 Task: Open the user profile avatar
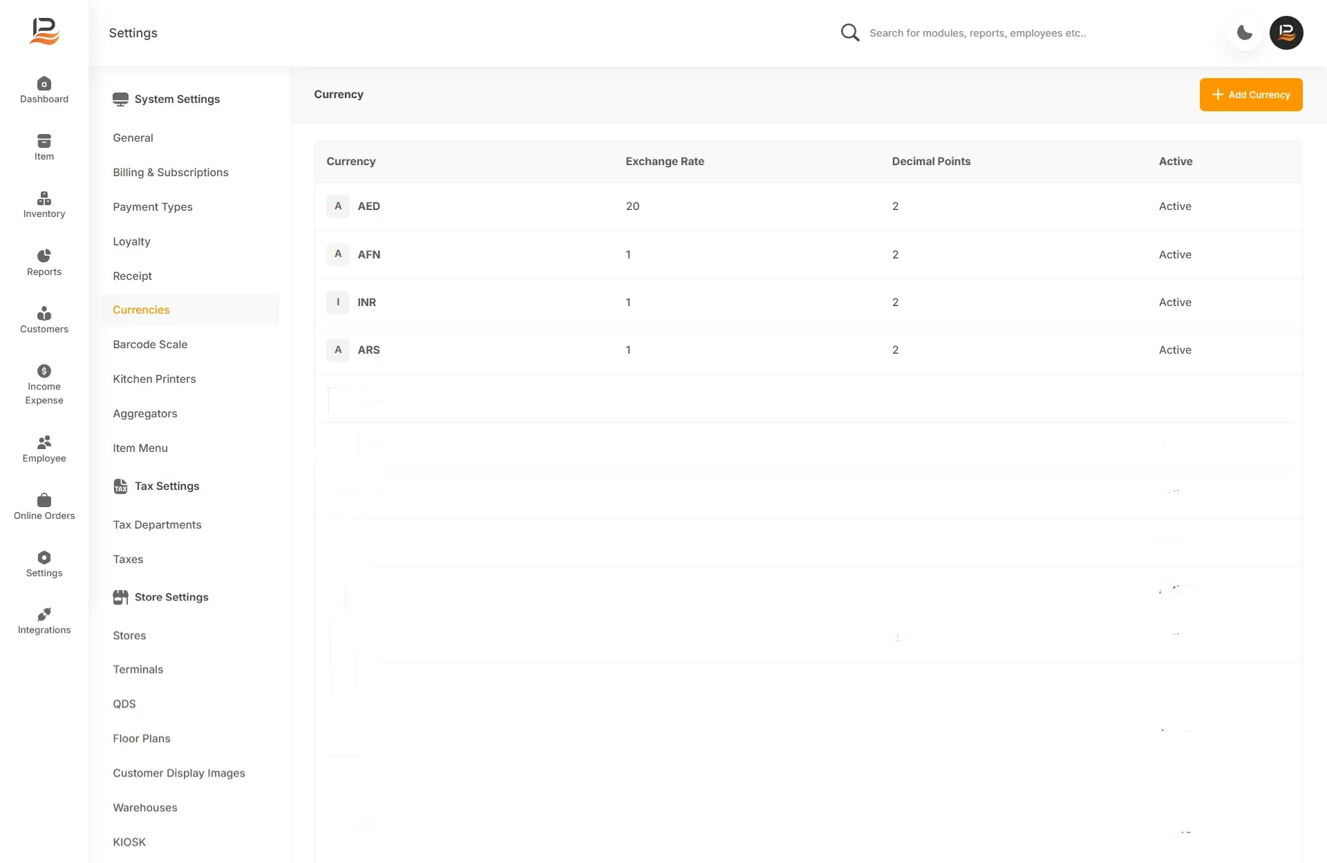(1286, 32)
